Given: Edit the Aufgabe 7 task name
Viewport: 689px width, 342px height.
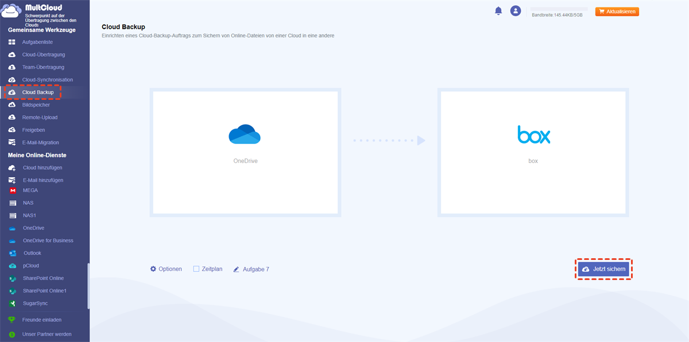Looking at the screenshot, I should (x=256, y=269).
